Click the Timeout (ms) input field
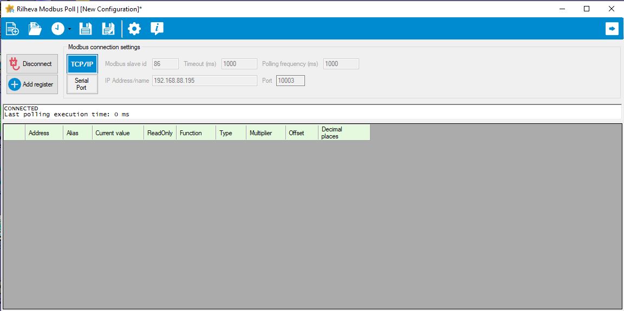The image size is (624, 311). 239,64
